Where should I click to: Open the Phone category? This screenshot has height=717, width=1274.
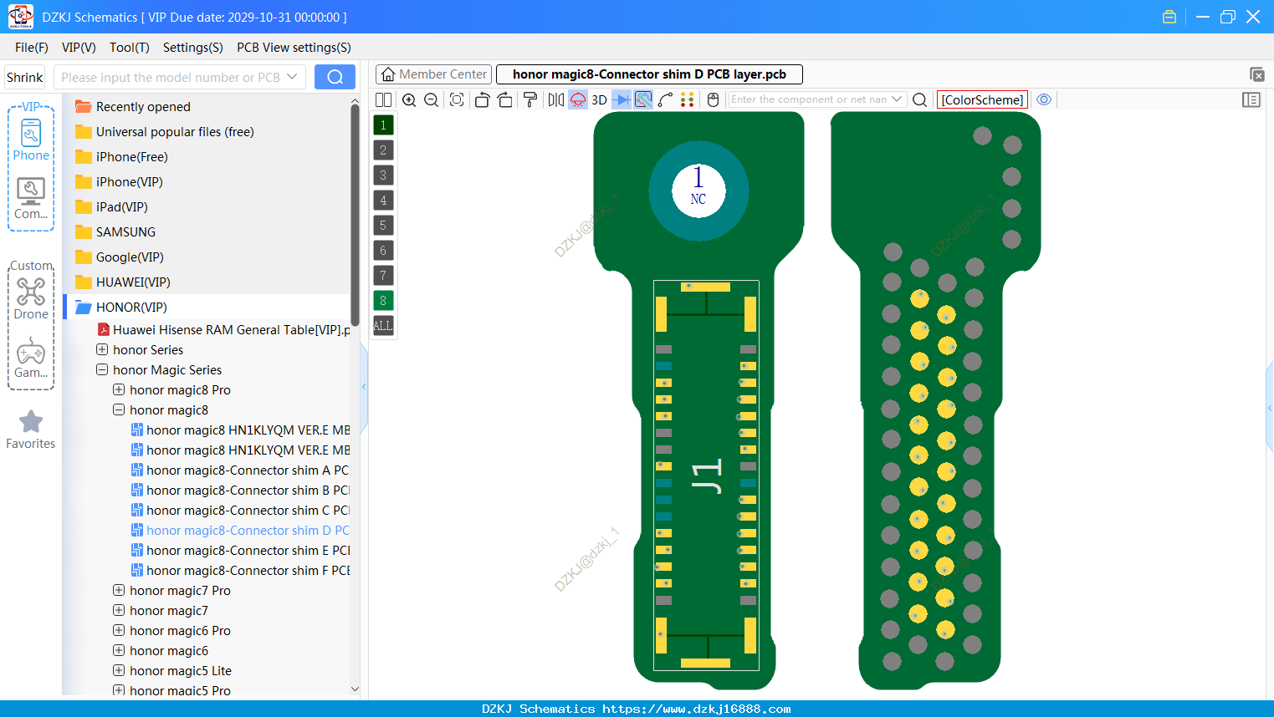tap(31, 140)
